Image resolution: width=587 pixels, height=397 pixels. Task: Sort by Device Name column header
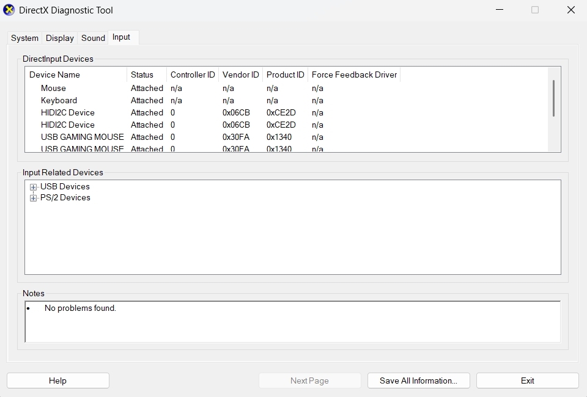[x=55, y=75]
